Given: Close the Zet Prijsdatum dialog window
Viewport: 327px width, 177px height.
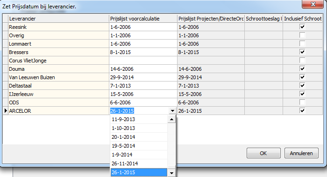Looking at the screenshot, I should click(x=313, y=4).
